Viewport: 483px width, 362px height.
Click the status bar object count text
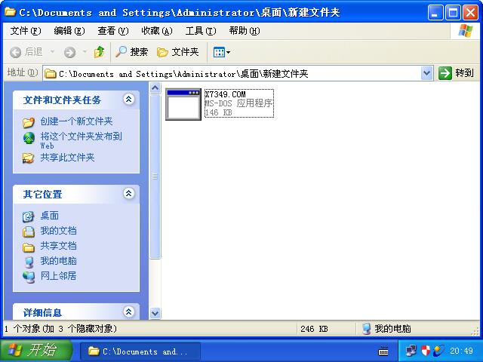pyautogui.click(x=60, y=329)
